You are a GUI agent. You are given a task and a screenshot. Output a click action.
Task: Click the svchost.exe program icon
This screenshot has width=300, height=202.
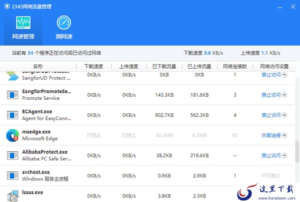[x=12, y=176]
